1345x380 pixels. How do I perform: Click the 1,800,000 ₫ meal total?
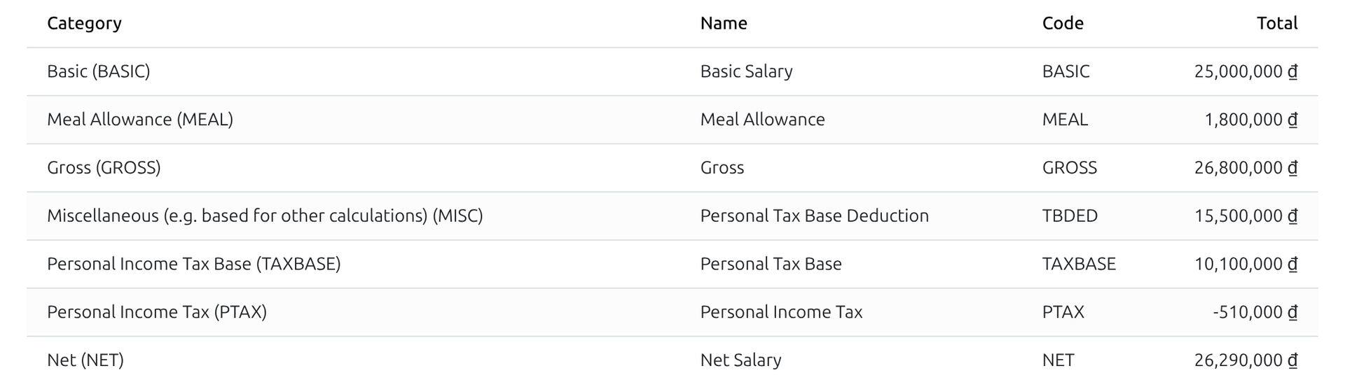[1251, 120]
